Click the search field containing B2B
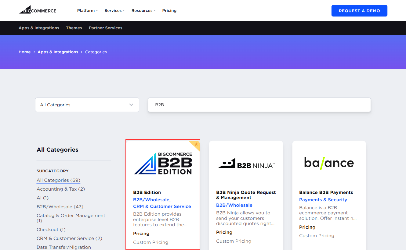 pyautogui.click(x=259, y=105)
